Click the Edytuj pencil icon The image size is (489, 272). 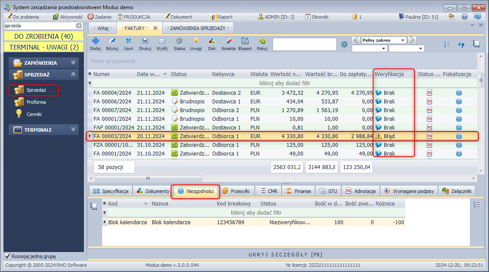tap(112, 41)
